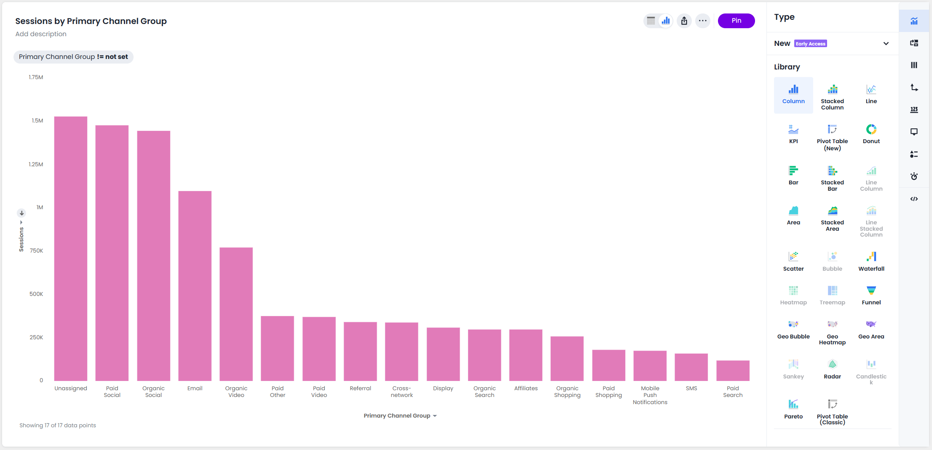The height and width of the screenshot is (450, 932).
Task: Open the more options ellipsis menu
Action: [x=702, y=21]
